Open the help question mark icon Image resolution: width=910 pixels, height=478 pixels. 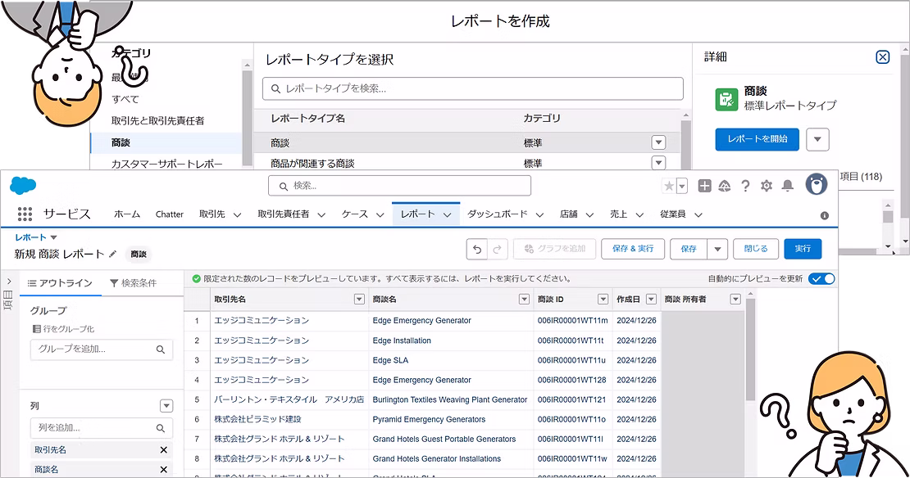coord(745,186)
